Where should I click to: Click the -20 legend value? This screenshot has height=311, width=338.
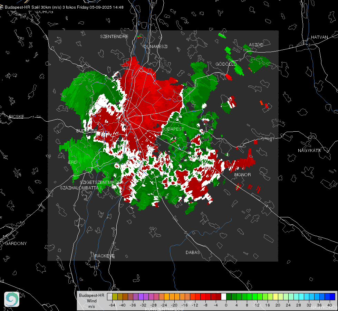[174, 305]
